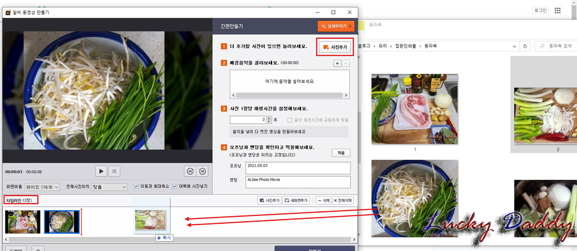Click the 만들기 create video button
This screenshot has width=577, height=251.
(x=315, y=248)
